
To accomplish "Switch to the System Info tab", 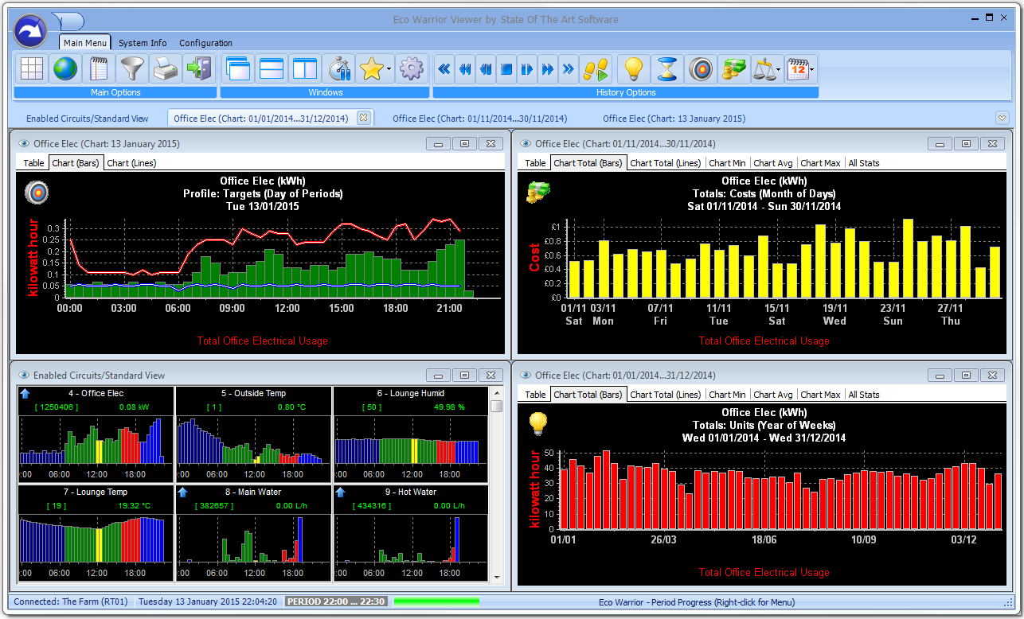I will [142, 43].
